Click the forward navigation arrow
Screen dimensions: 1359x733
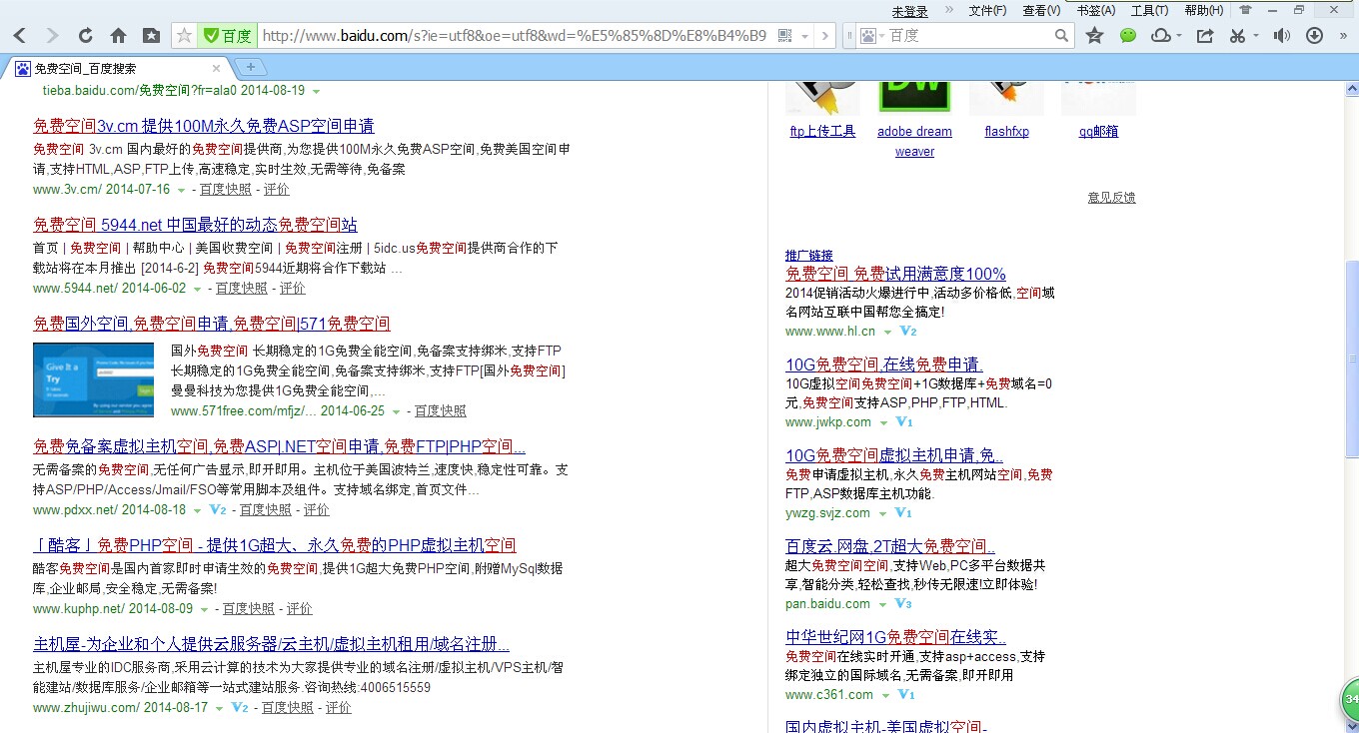click(52, 36)
